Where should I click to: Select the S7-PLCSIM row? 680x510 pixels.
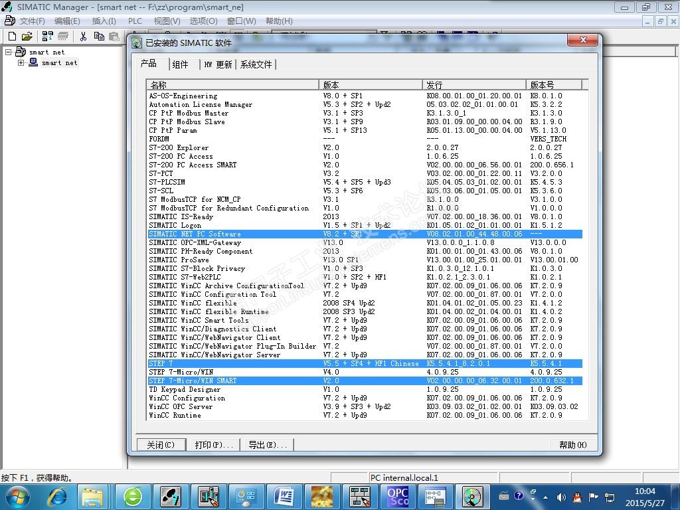(x=365, y=182)
